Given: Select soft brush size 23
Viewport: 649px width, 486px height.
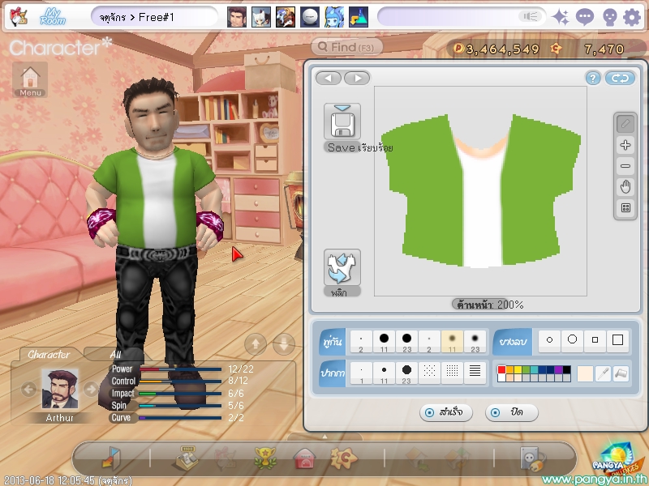Looking at the screenshot, I should (475, 342).
